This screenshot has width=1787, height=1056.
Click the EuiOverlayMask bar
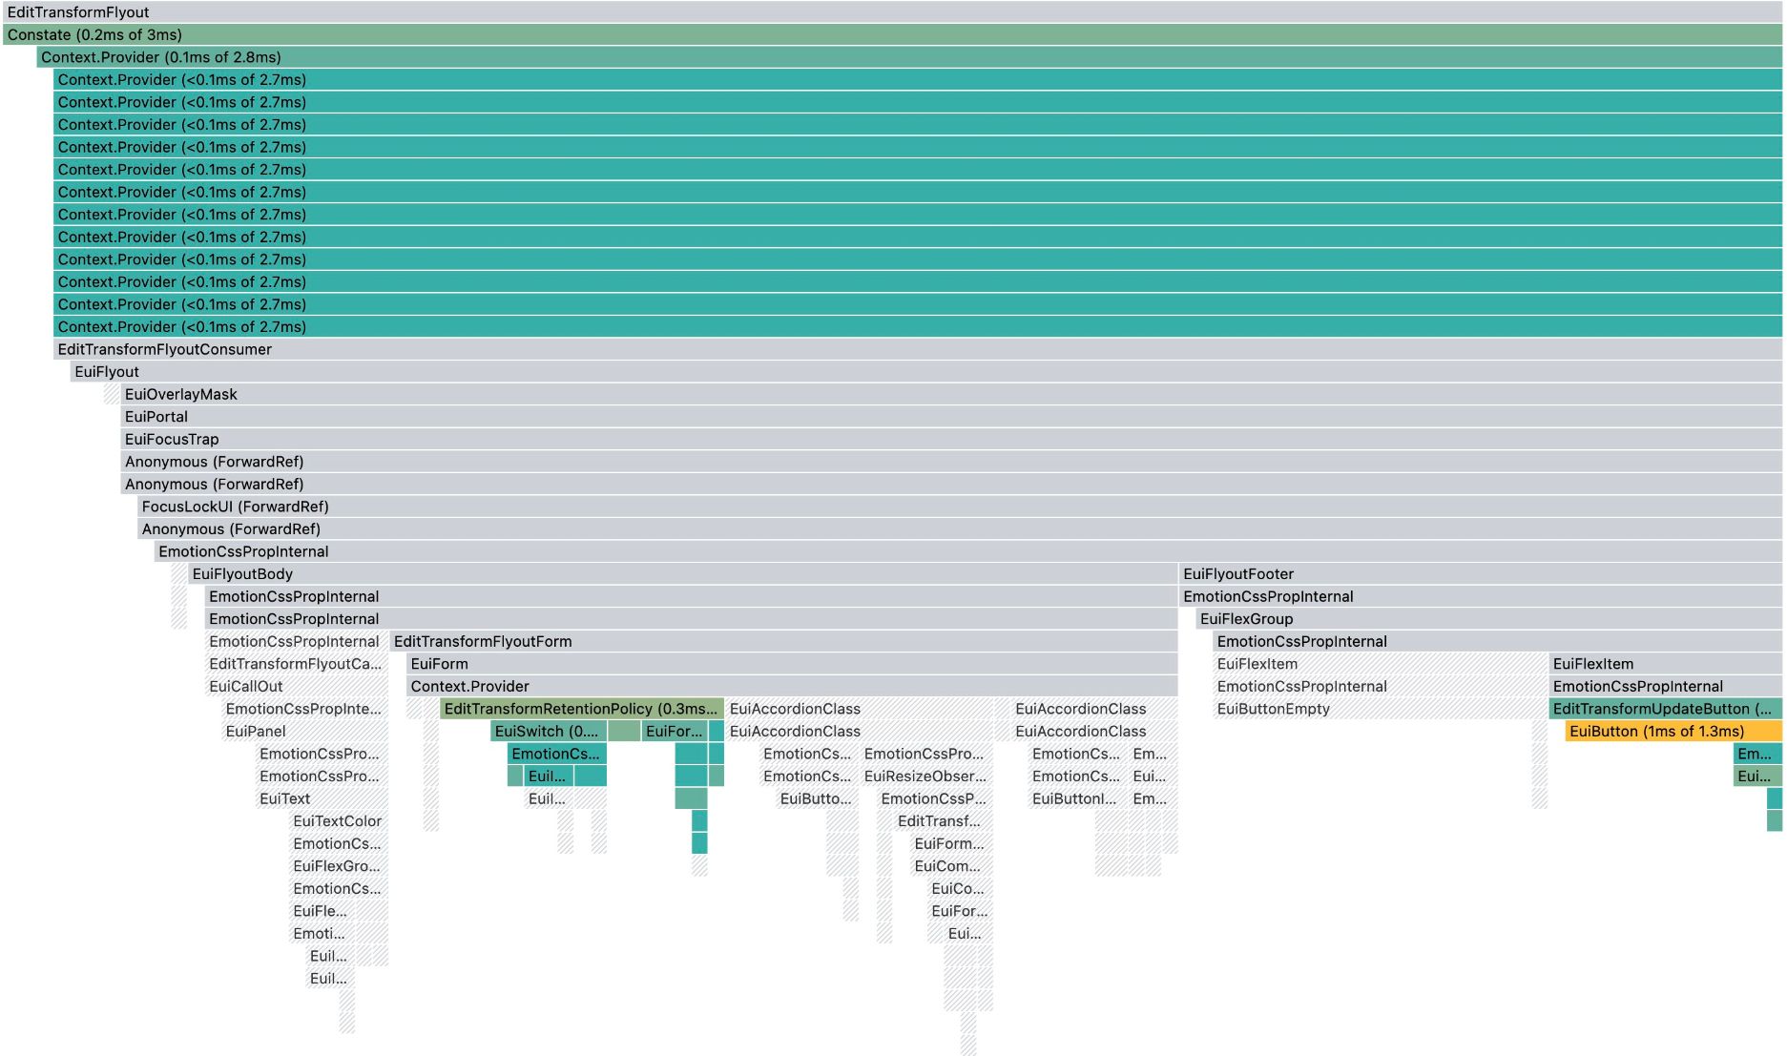click(951, 394)
